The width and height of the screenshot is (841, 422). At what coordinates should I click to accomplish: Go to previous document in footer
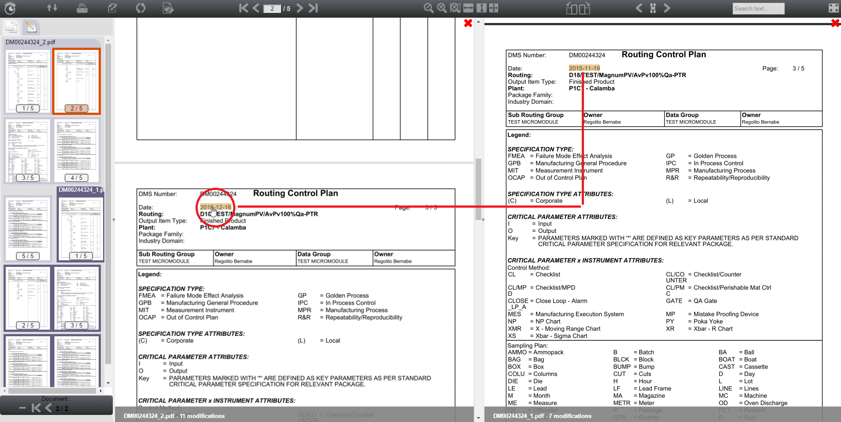(48, 408)
